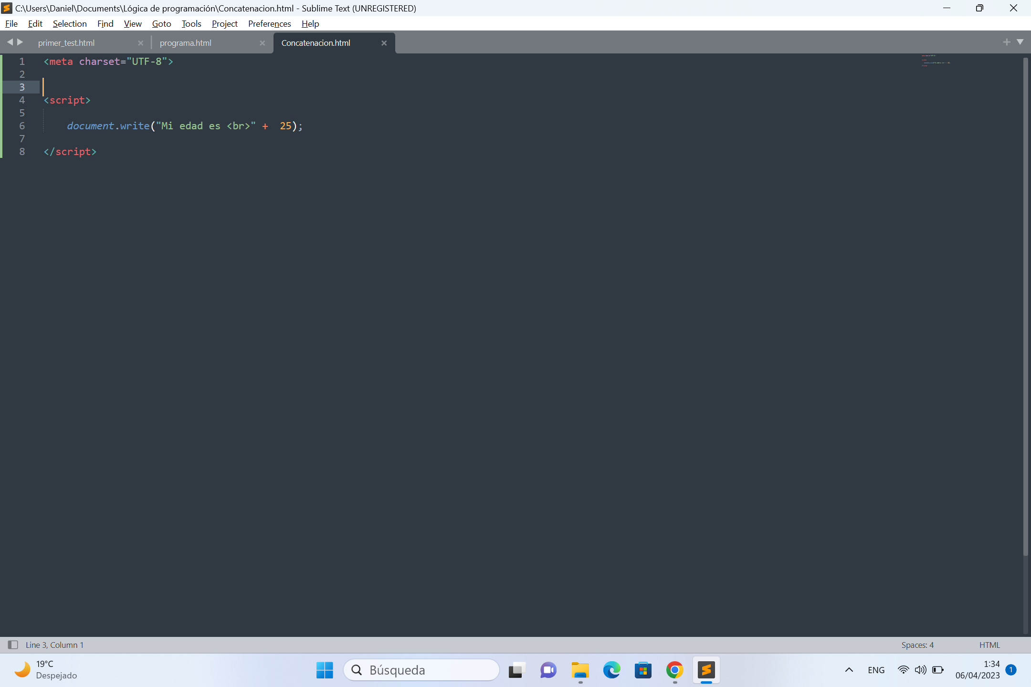Open Microsoft Edge from taskbar
Image resolution: width=1031 pixels, height=687 pixels.
pos(611,670)
